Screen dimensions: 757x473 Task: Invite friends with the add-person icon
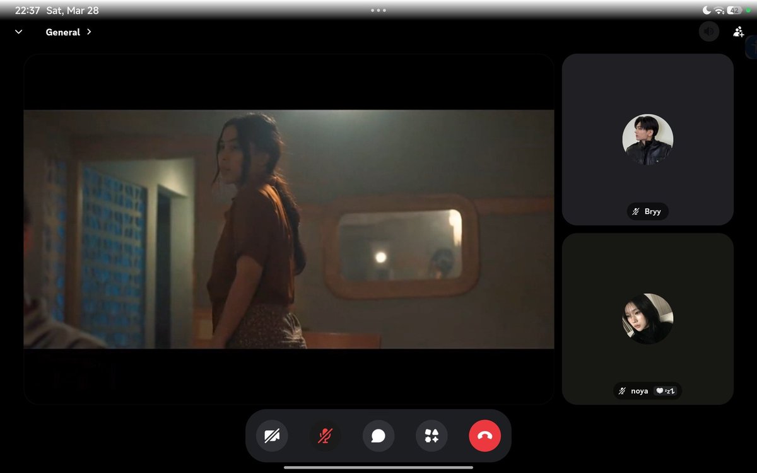coord(738,32)
